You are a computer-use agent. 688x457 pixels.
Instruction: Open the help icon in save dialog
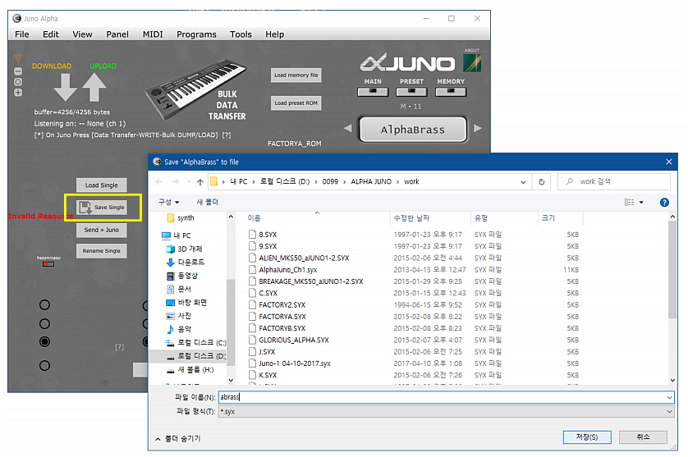coord(664,202)
